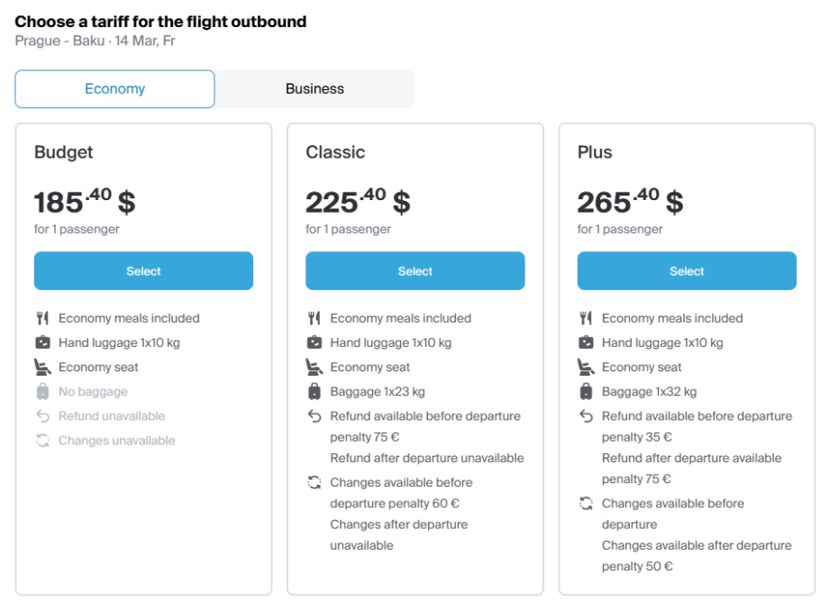
Task: Click the Budget 185.40 $ price
Action: [85, 201]
